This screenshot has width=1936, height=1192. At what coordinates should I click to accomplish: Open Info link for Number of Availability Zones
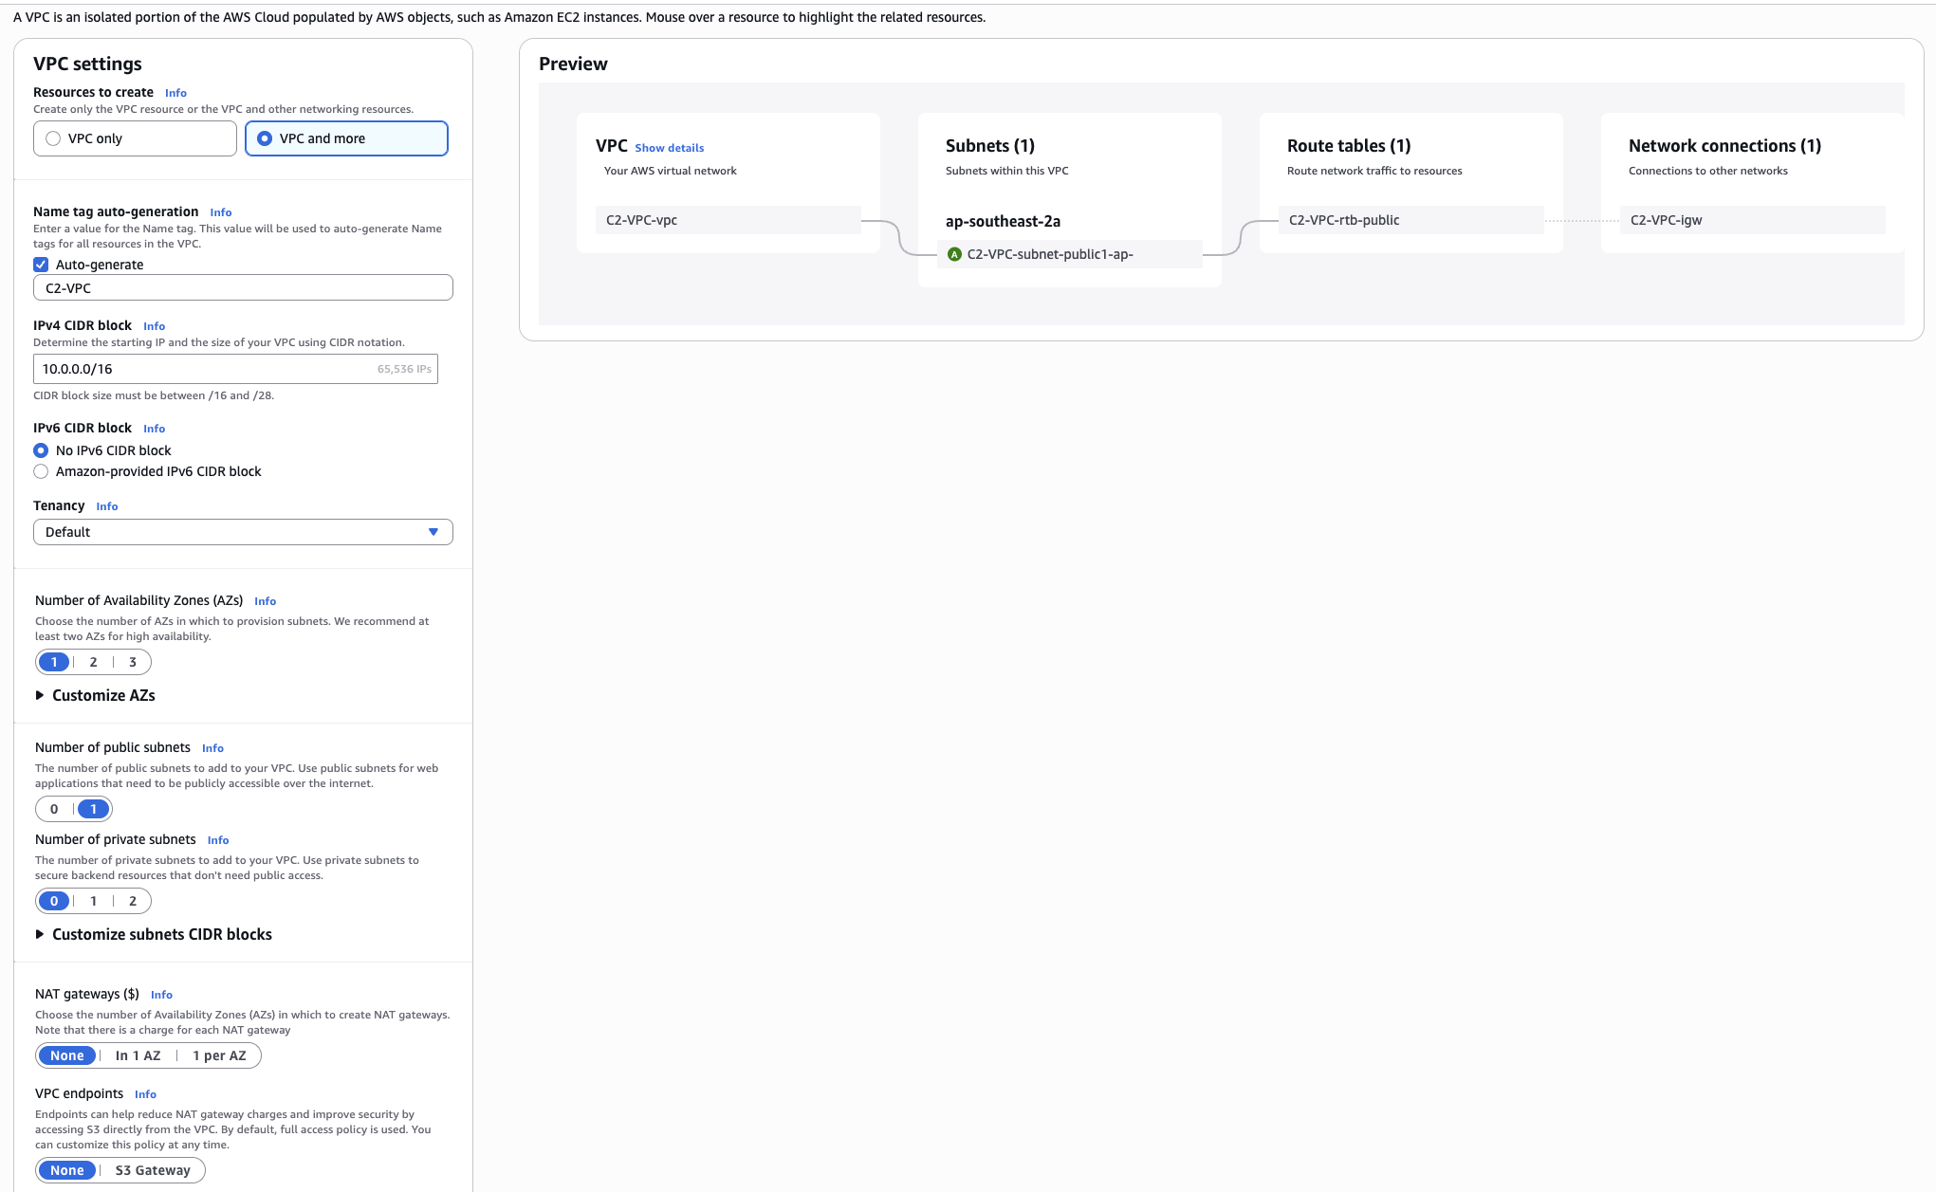tap(266, 601)
